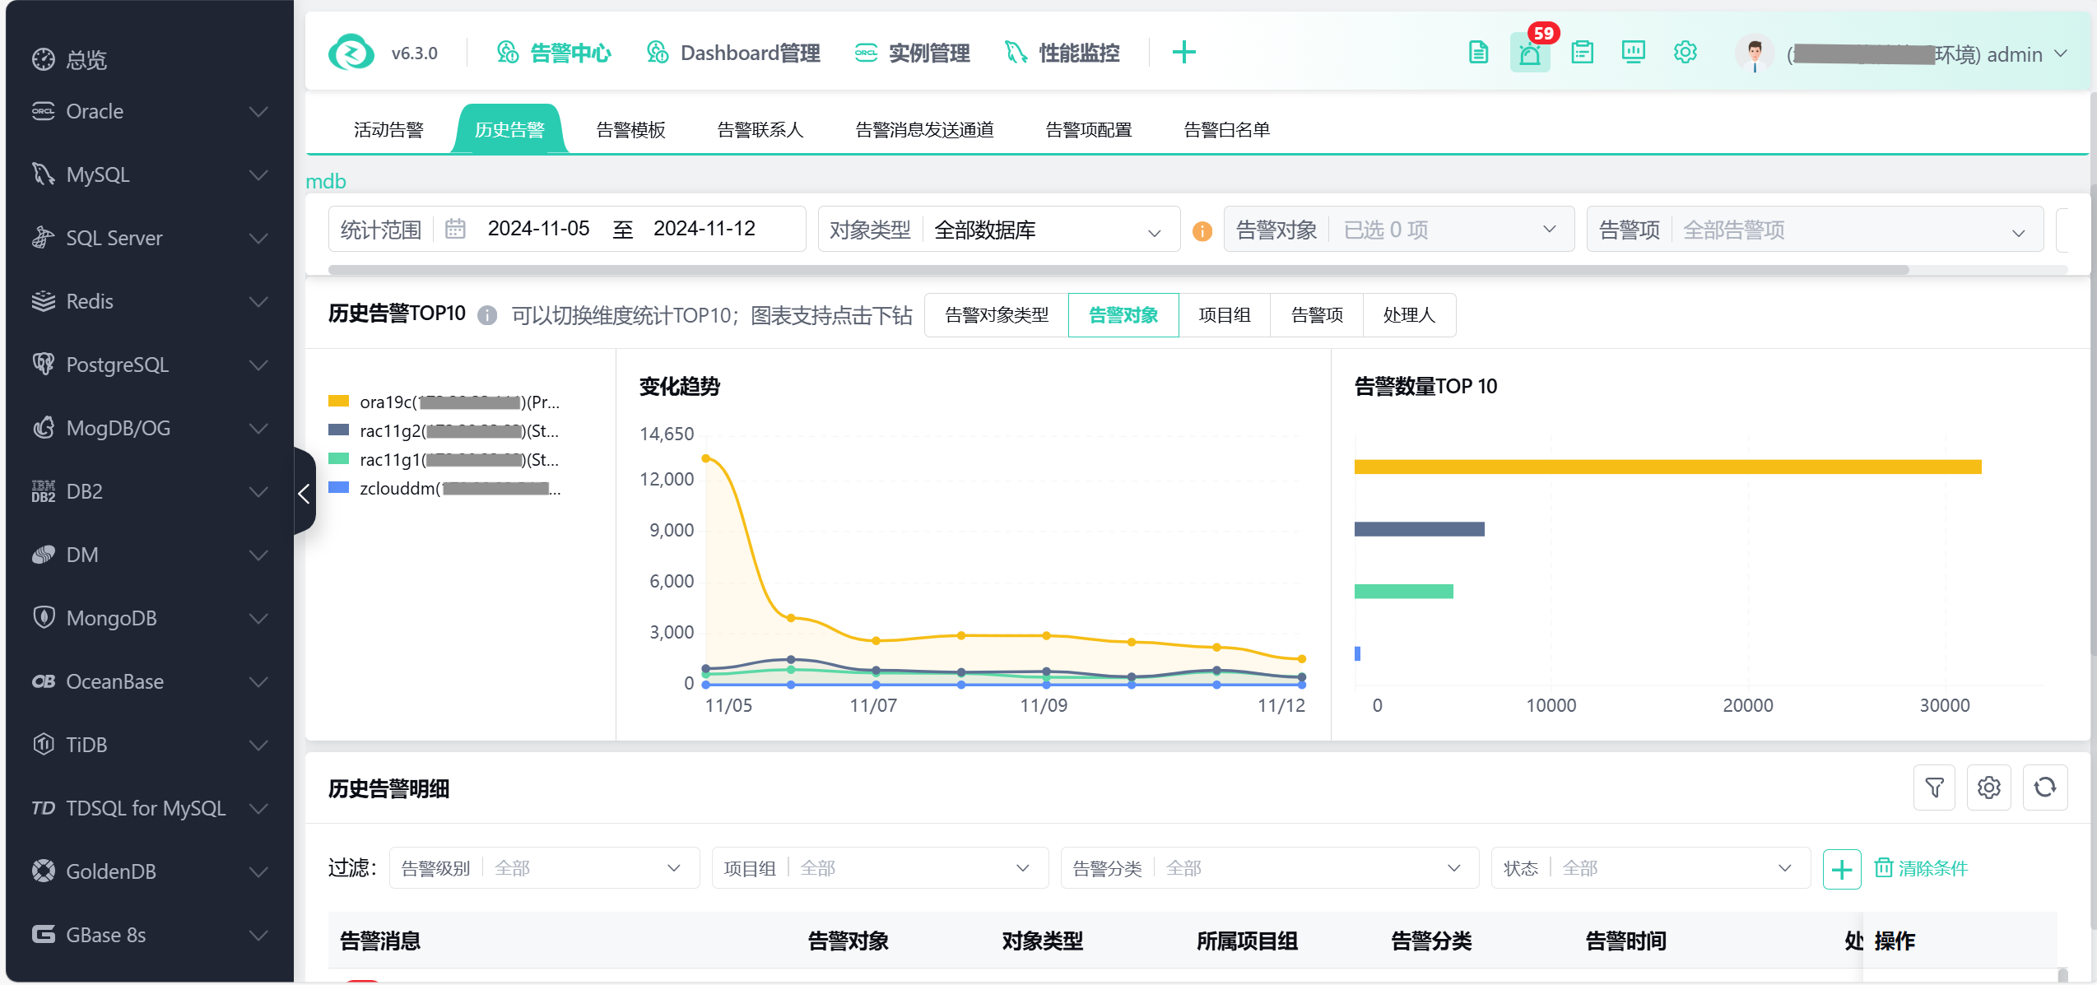Open column settings gear for alarm details
2097x985 pixels.
coord(1989,788)
